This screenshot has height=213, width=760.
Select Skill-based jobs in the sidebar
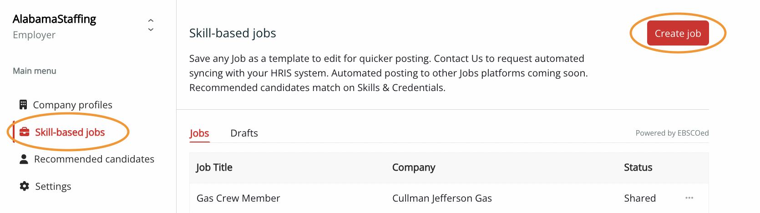(70, 132)
